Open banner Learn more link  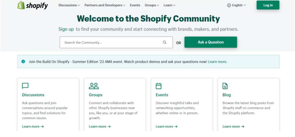(x=218, y=62)
